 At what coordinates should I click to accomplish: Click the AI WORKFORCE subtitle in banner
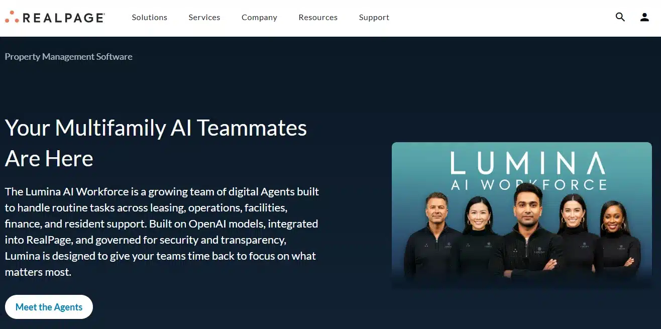tap(528, 184)
